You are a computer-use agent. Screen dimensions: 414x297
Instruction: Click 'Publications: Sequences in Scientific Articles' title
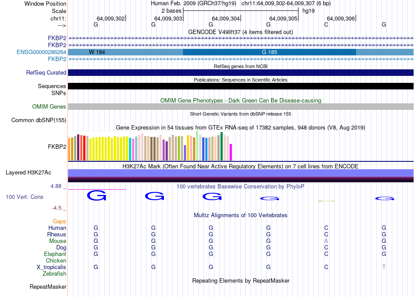click(241, 80)
